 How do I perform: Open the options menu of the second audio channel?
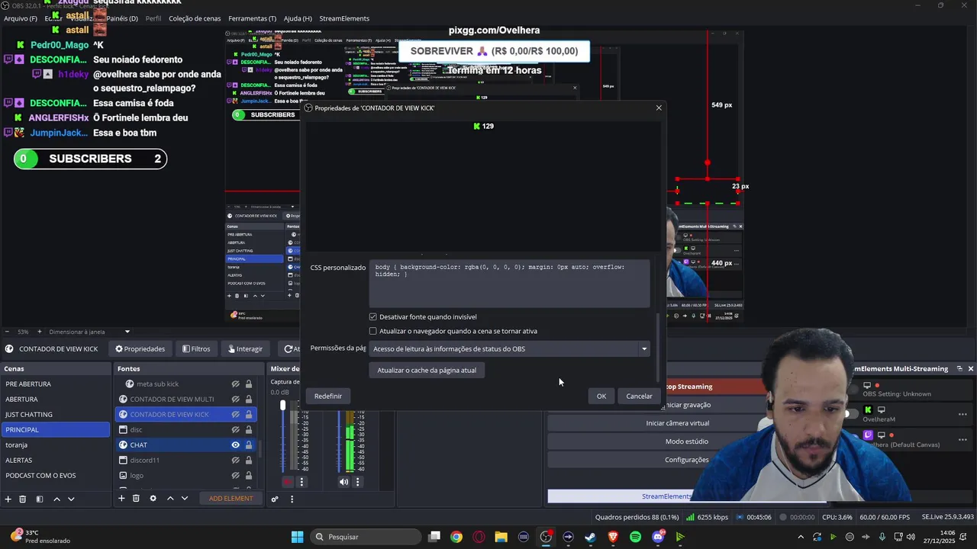357,482
